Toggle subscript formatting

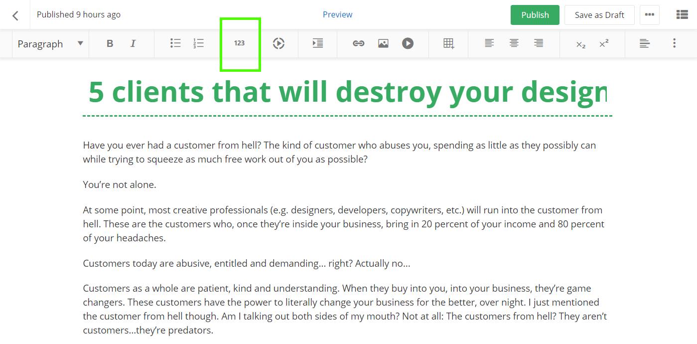click(580, 44)
